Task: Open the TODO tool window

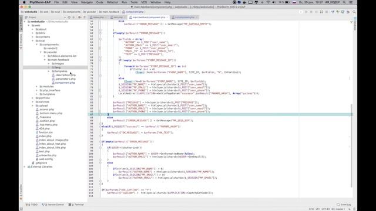Action: pyautogui.click(x=32, y=205)
